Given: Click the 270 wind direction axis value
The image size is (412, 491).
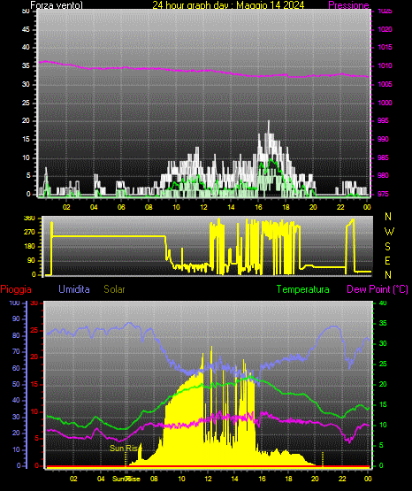Looking at the screenshot, I should 29,233.
